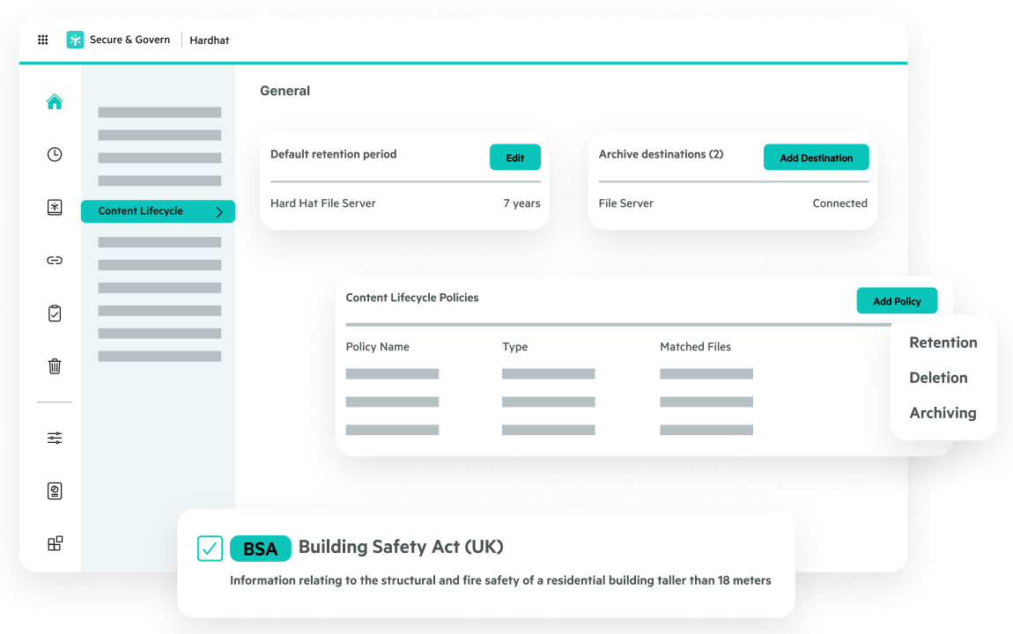Click the Building Safety Act (UK) title
The height and width of the screenshot is (634, 1013).
401,547
